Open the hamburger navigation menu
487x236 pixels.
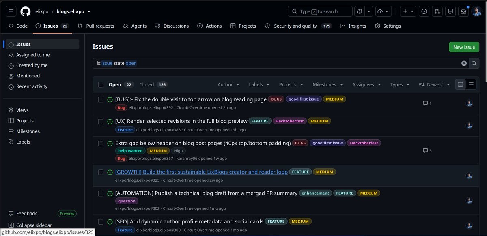[x=11, y=11]
